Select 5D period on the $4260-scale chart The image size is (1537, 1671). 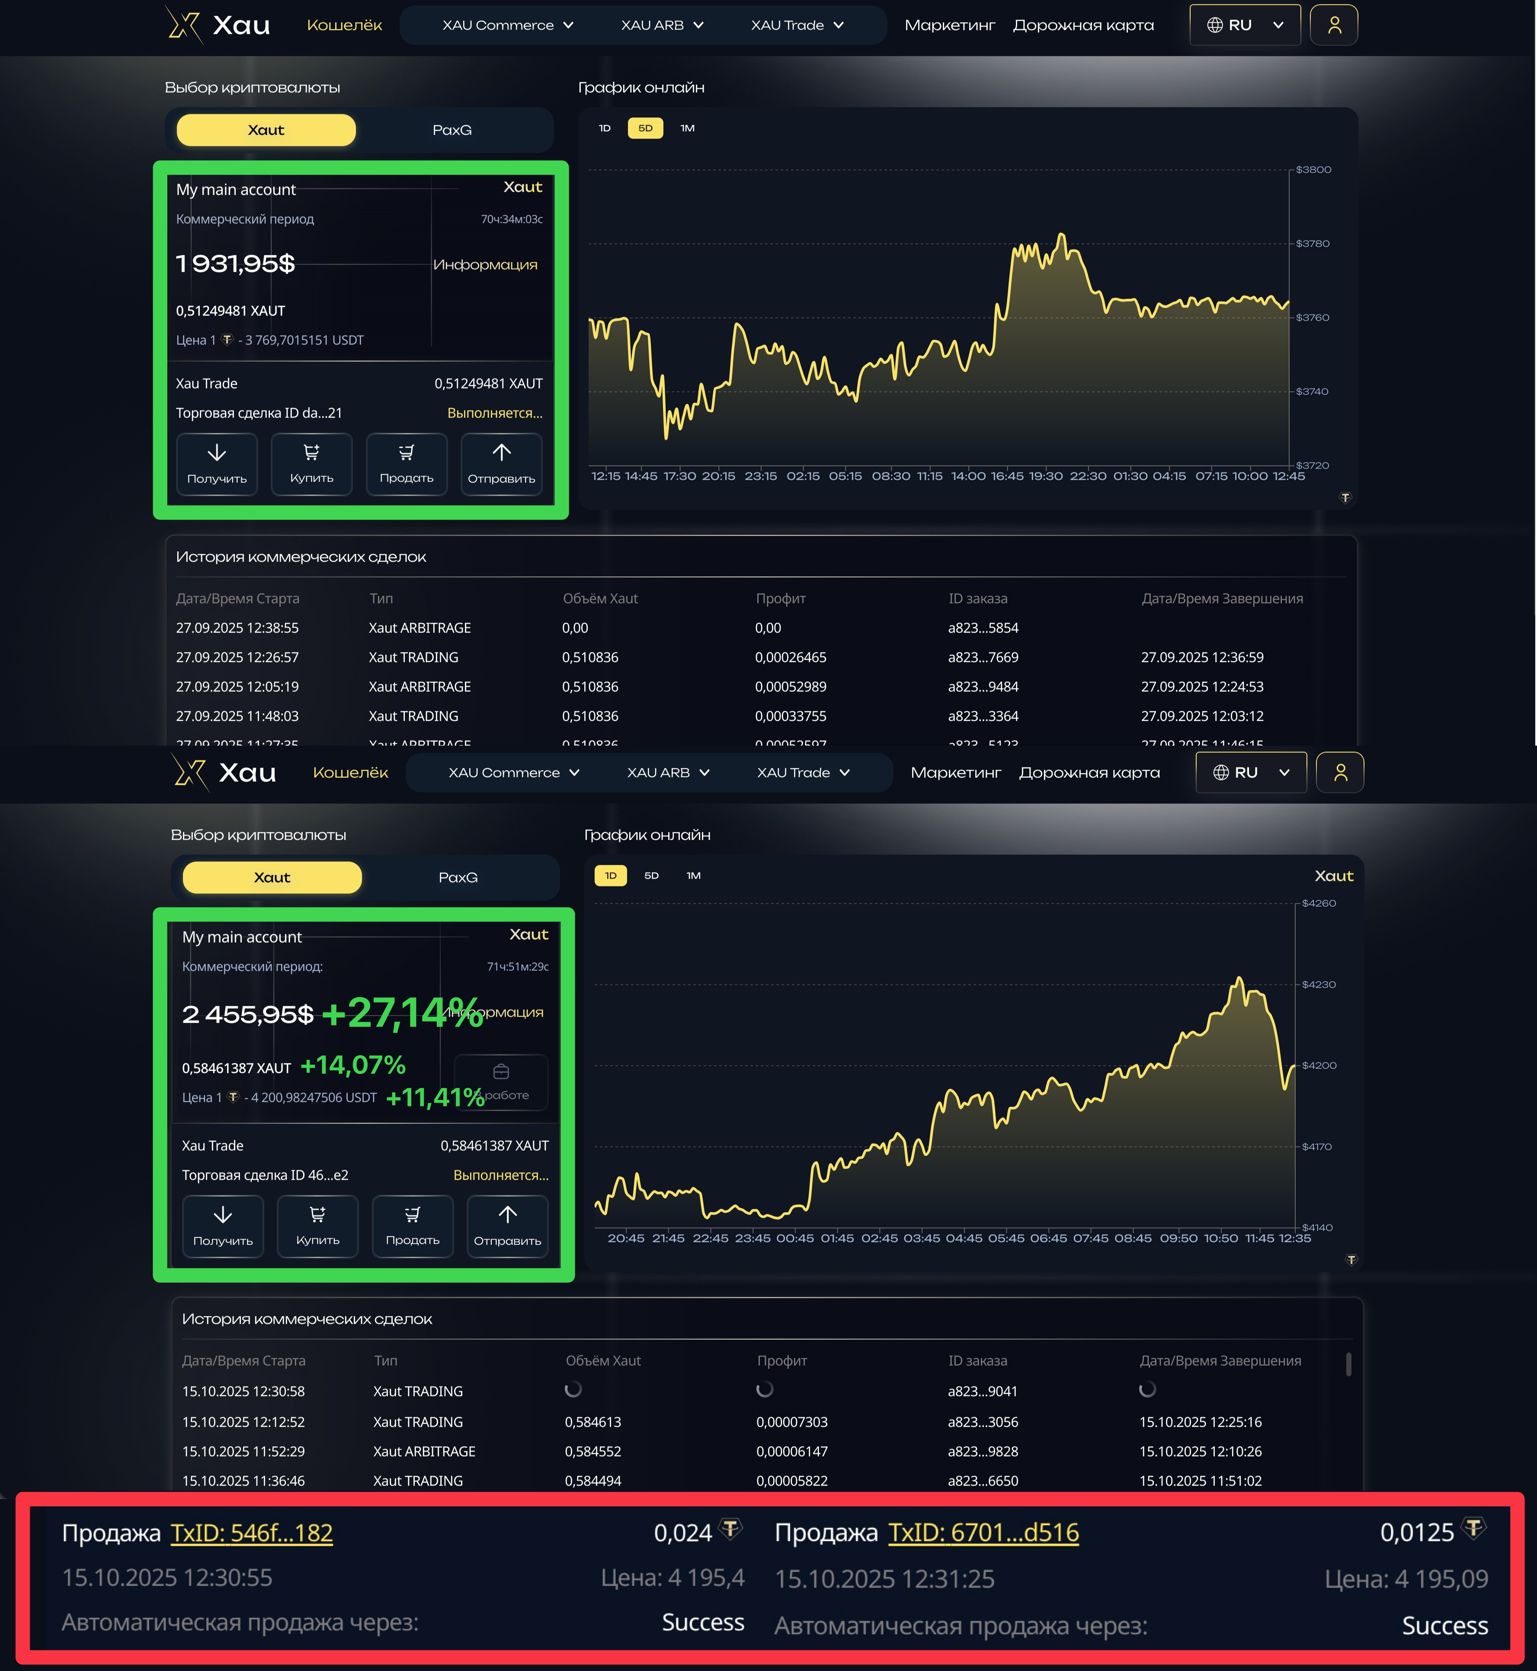tap(651, 876)
